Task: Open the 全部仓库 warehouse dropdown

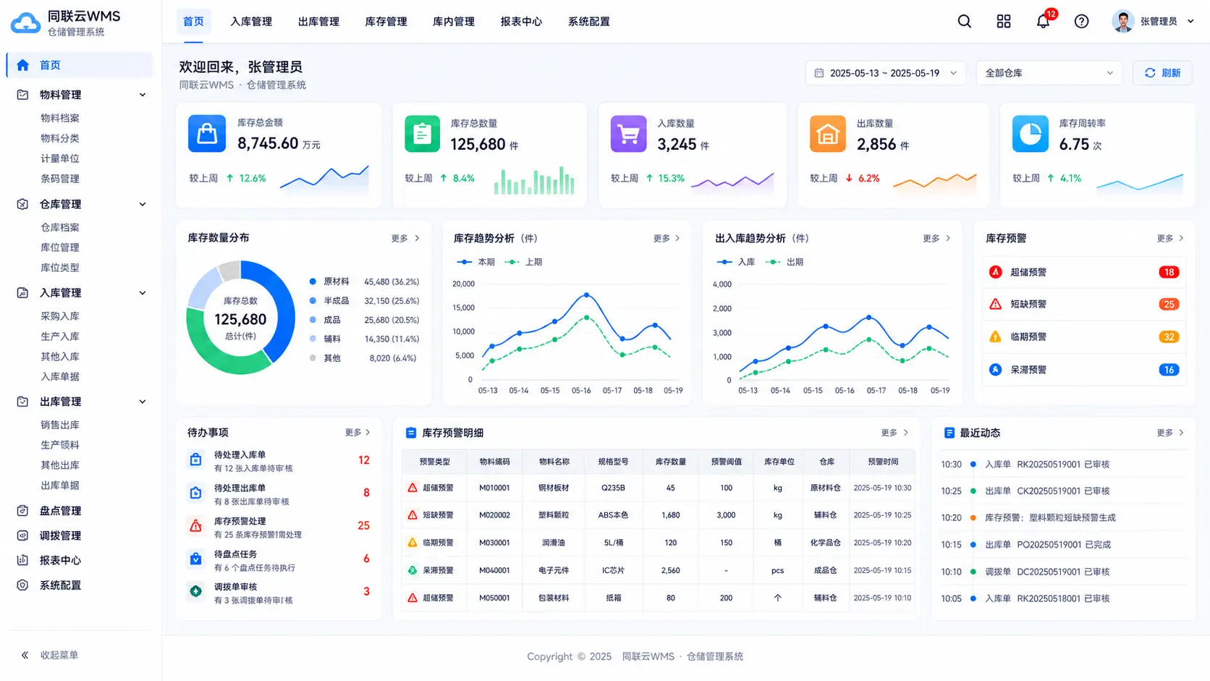Action: click(x=1049, y=73)
